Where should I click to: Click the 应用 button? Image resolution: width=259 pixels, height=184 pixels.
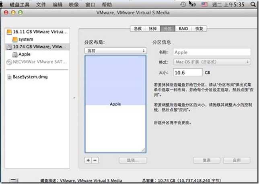point(237,160)
